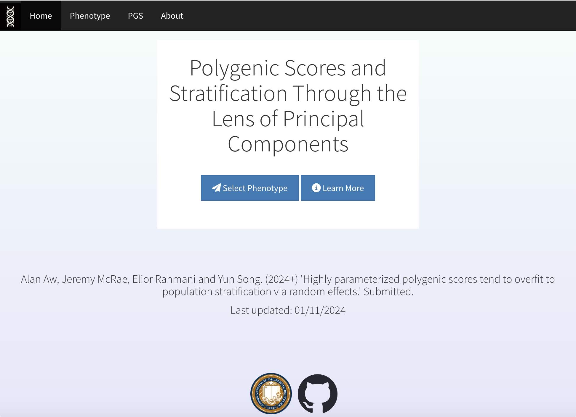The width and height of the screenshot is (576, 417).
Task: Click the 'Last updated: 01/11/2024' text
Action: coord(288,310)
